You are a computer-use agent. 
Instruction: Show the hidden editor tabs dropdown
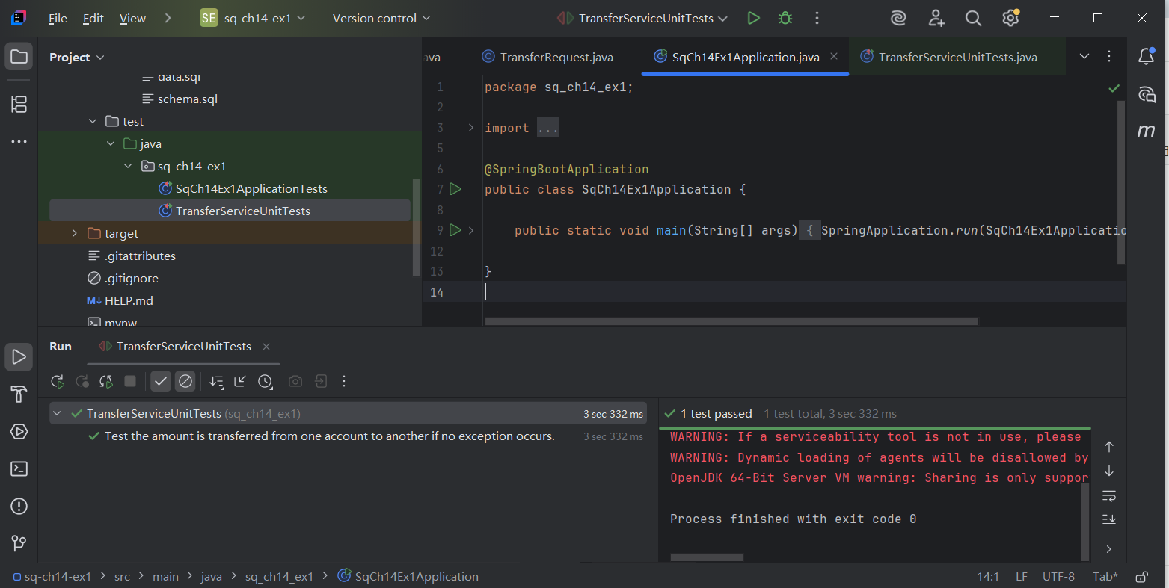tap(1084, 56)
